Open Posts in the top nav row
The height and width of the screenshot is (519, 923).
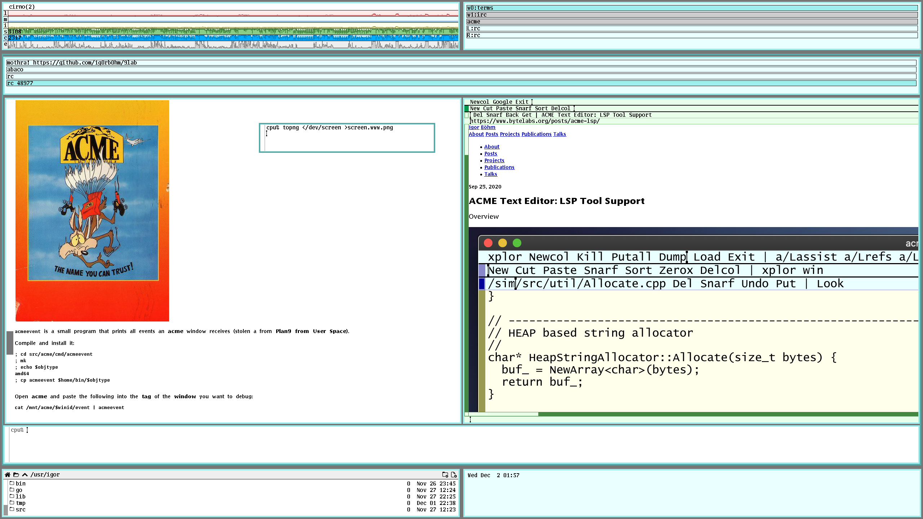492,134
